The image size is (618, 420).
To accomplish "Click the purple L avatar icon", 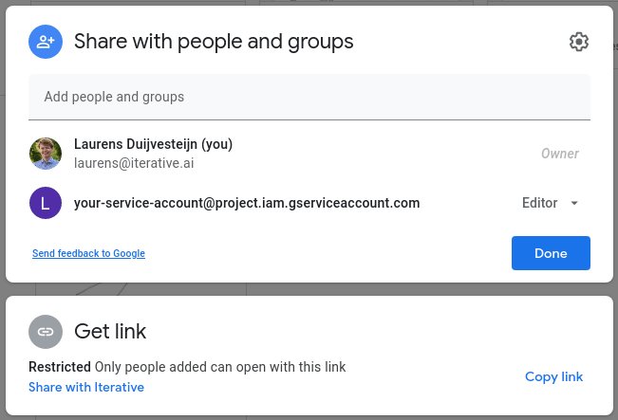I will (x=46, y=203).
